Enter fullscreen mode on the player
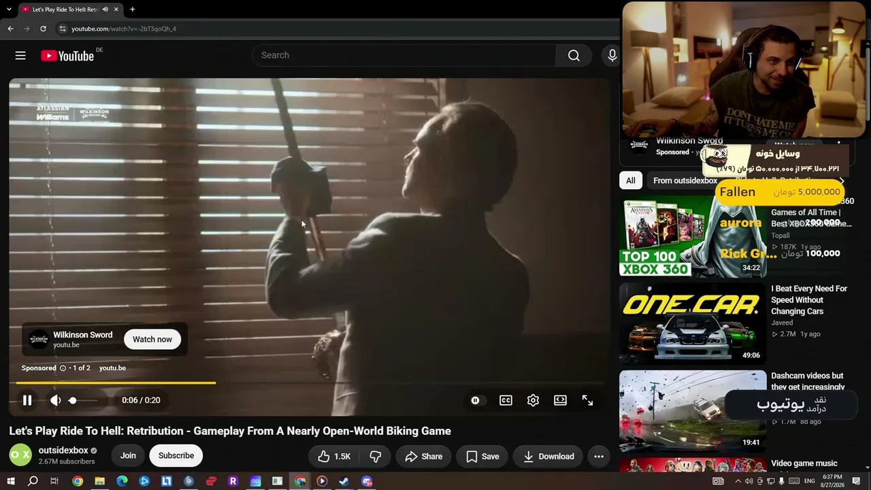 pos(587,400)
